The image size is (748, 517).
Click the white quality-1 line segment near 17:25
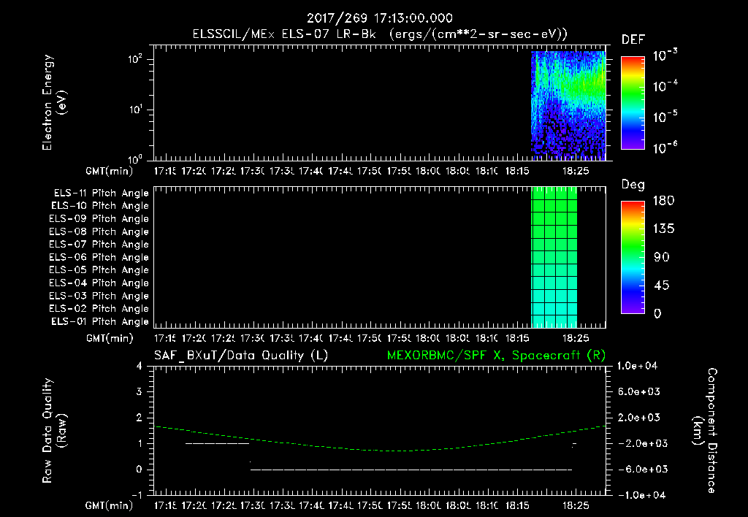218,443
